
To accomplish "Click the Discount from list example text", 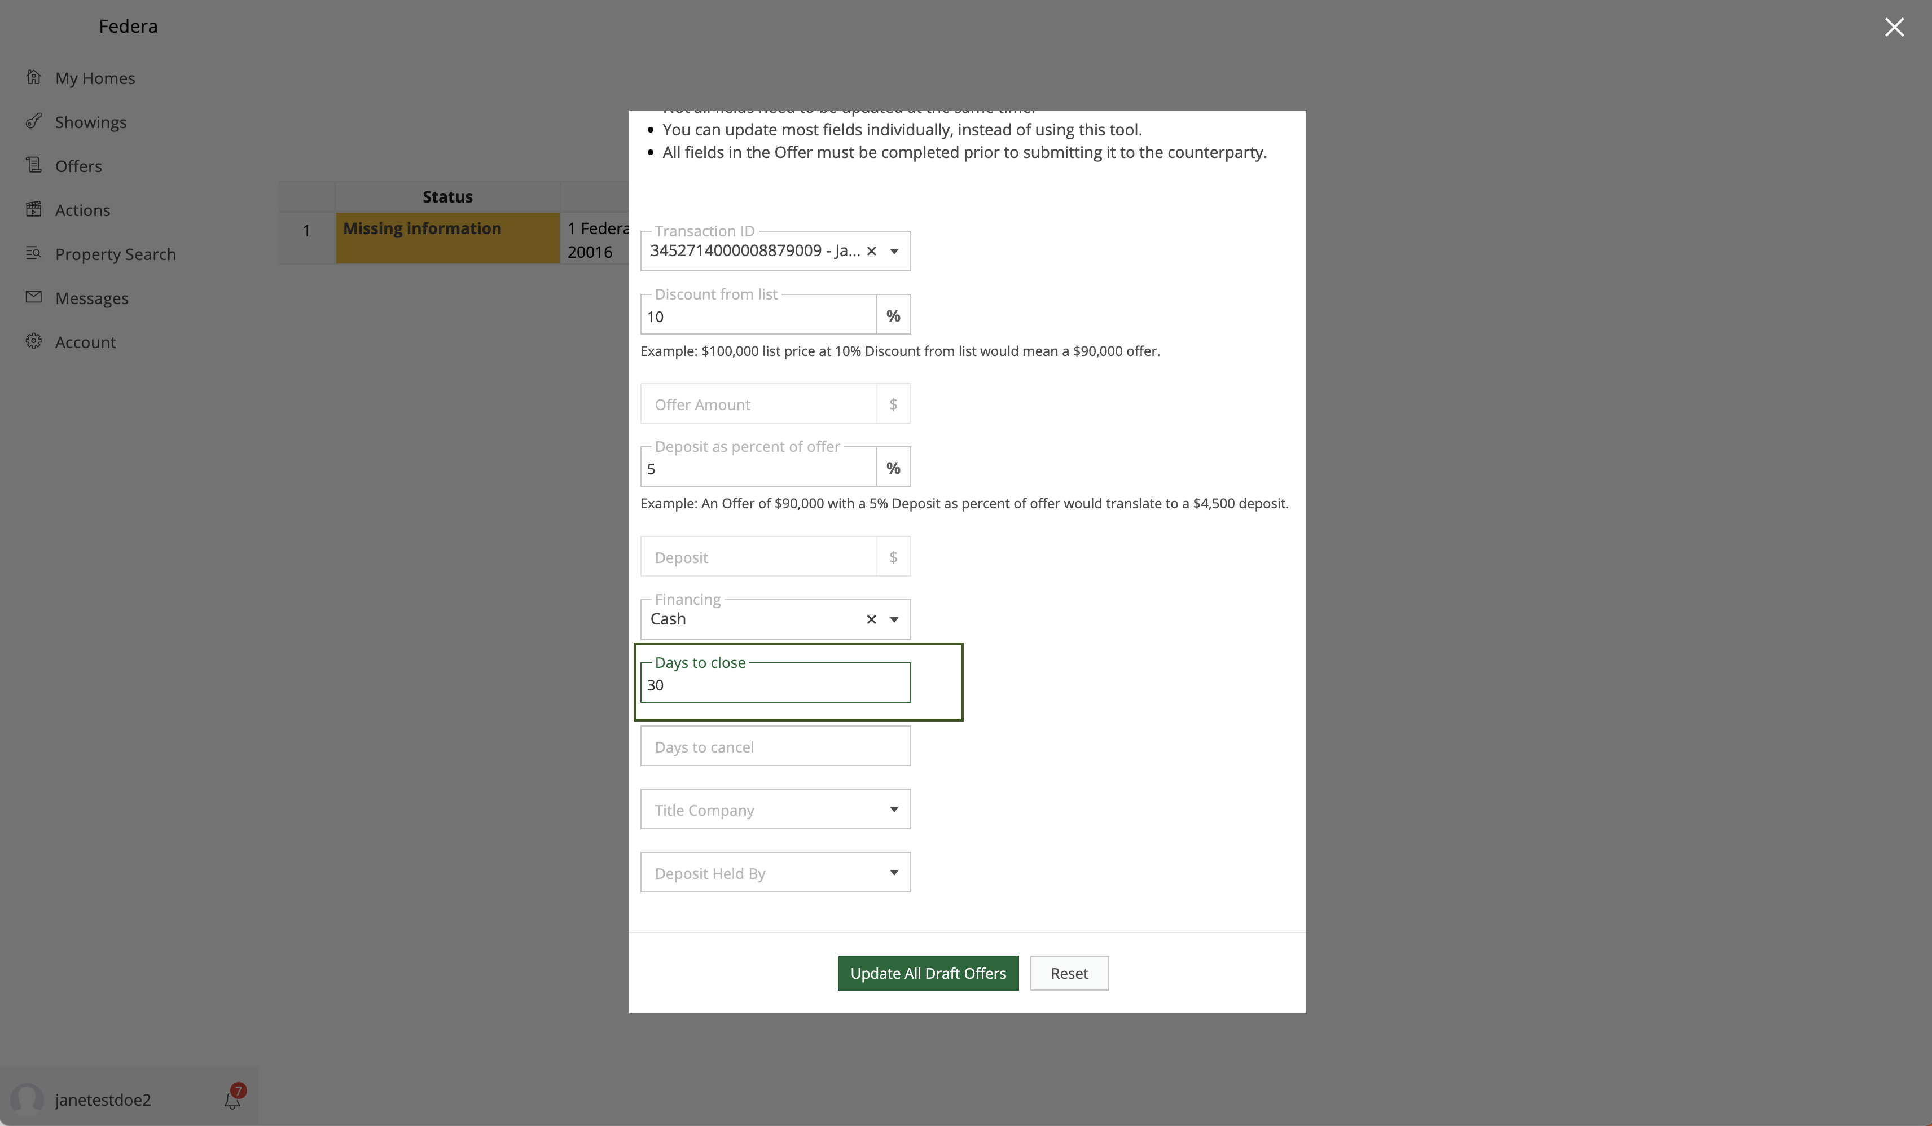I will pos(900,351).
